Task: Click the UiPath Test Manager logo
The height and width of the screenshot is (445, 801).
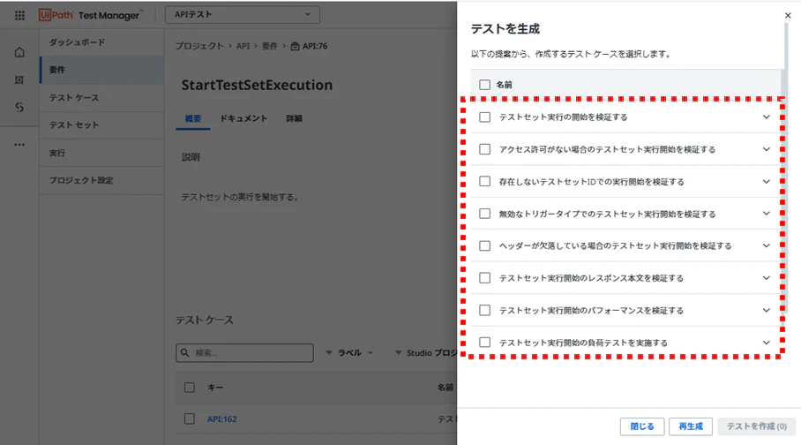Action: (x=90, y=15)
